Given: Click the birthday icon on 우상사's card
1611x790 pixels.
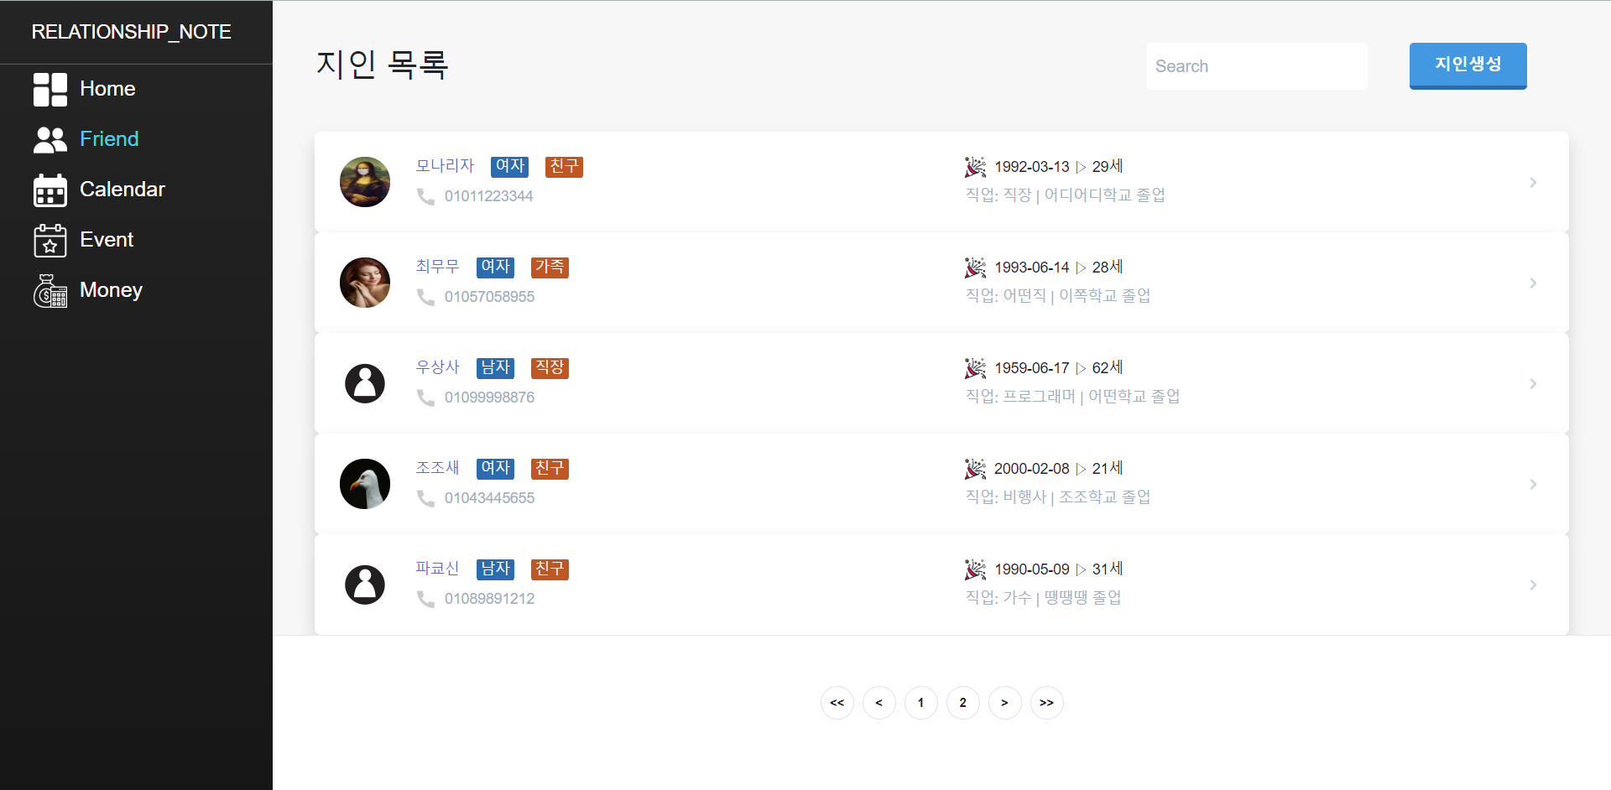Looking at the screenshot, I should 975,367.
